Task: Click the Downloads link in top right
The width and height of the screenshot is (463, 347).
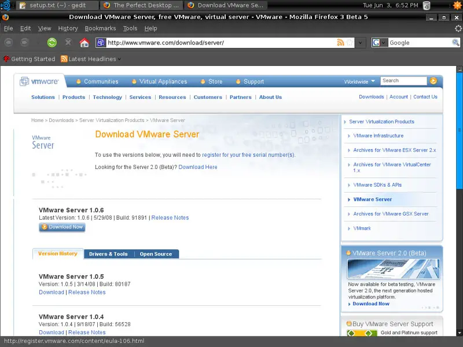Action: [372, 97]
